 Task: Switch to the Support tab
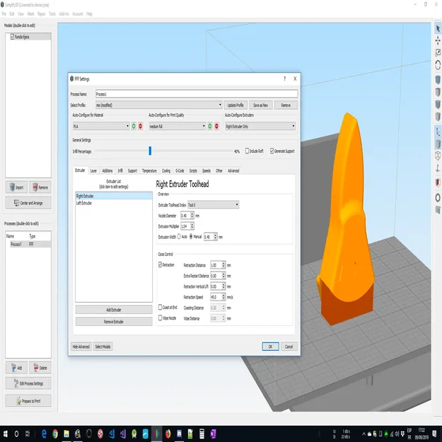click(x=132, y=171)
